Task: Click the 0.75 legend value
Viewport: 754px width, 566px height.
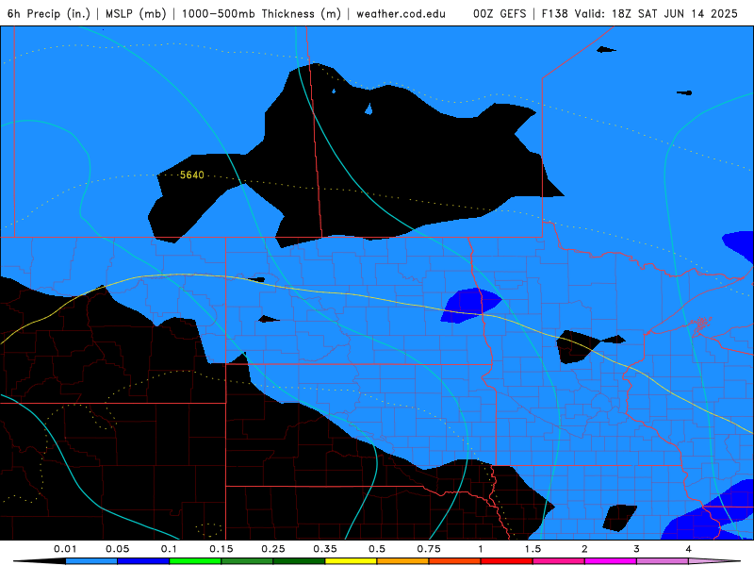Action: click(x=429, y=549)
